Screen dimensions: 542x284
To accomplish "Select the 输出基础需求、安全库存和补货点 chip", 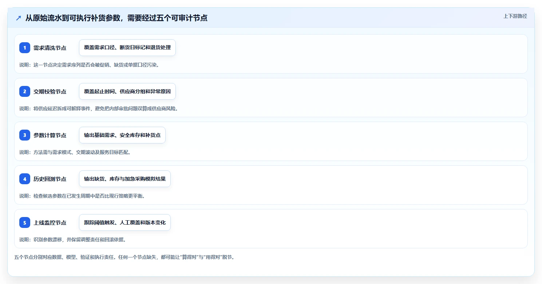I will coord(122,135).
